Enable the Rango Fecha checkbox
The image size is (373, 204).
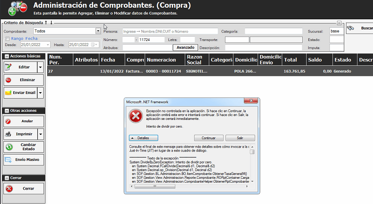tap(6, 38)
